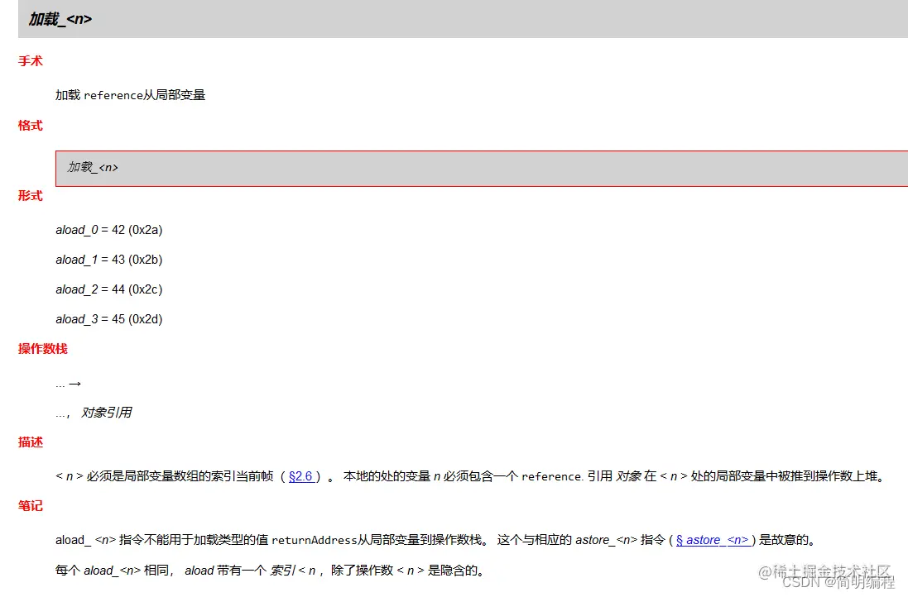Click the aload_1 = 43 opcode line

(x=108, y=259)
